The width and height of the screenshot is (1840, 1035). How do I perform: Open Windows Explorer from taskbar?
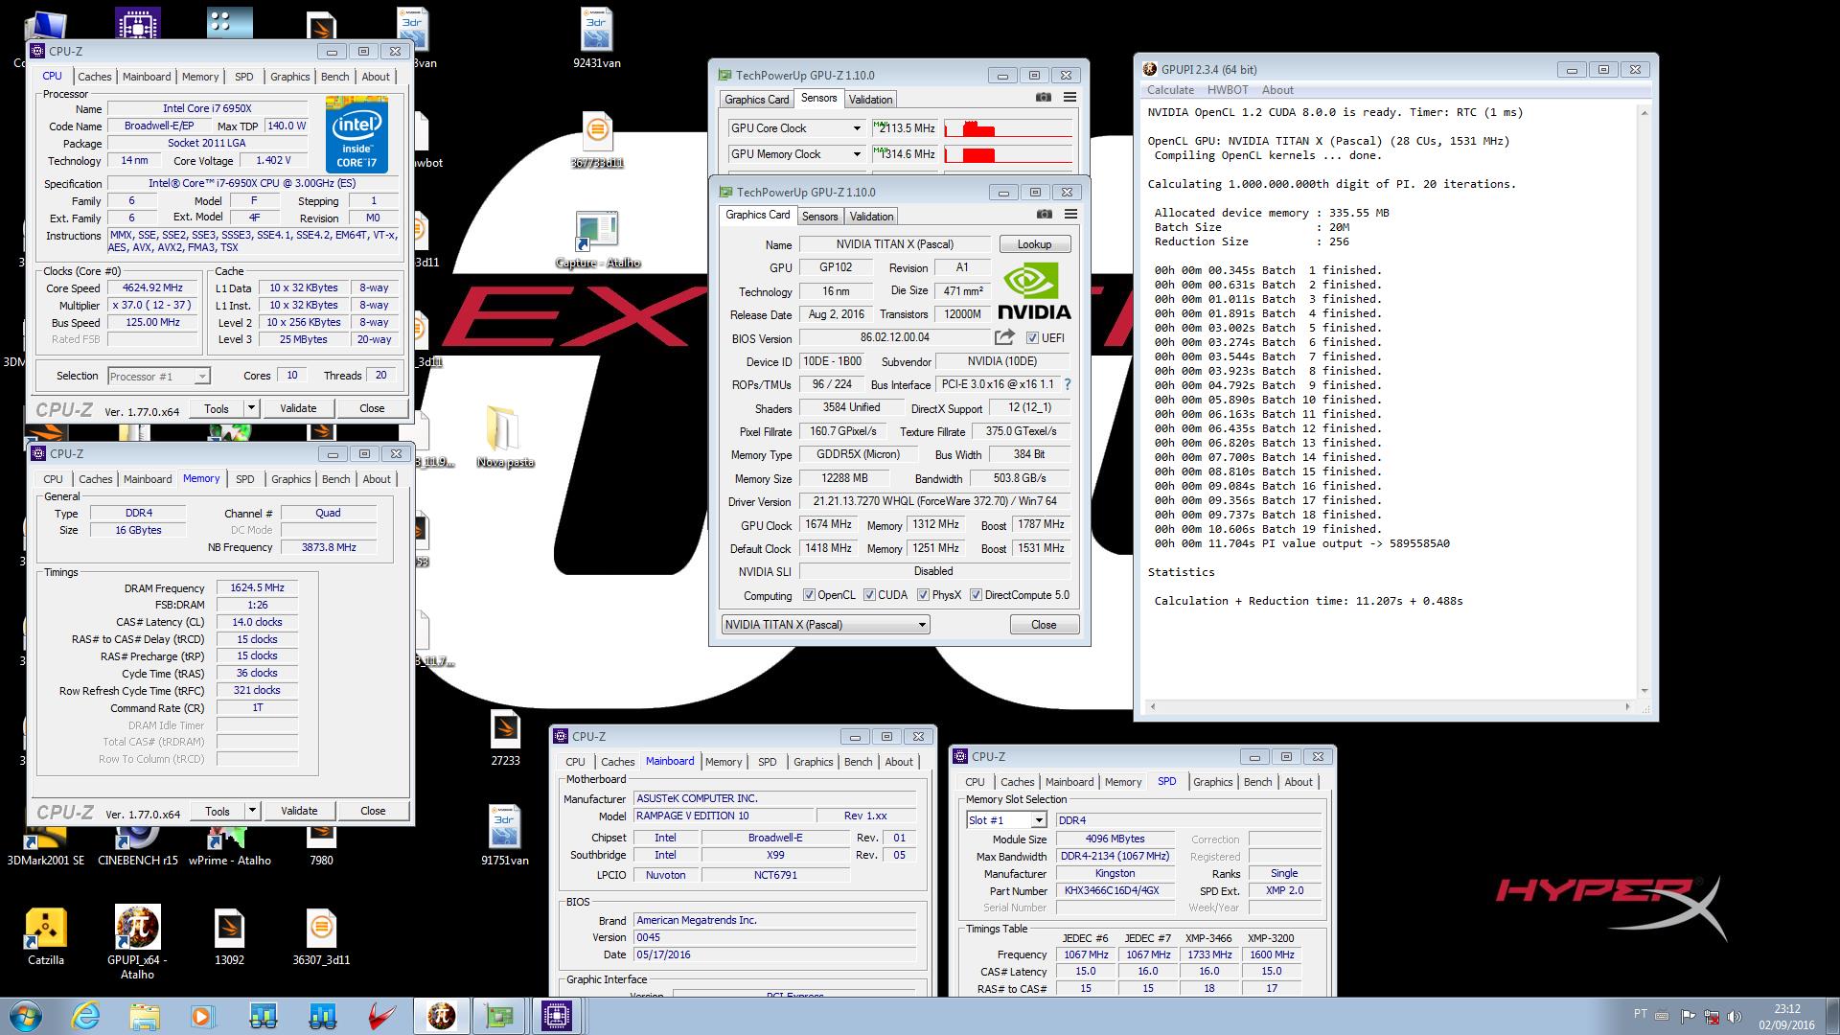145,1016
